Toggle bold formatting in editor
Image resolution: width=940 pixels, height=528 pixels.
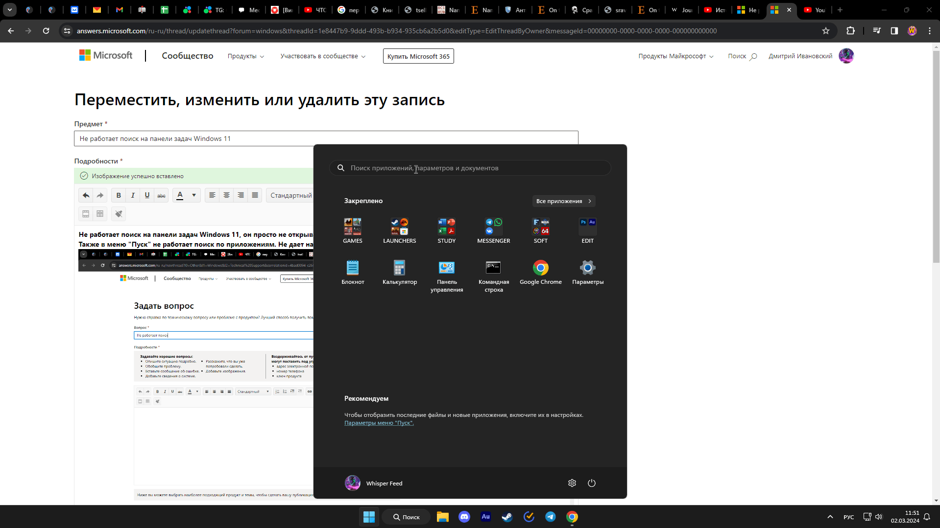point(119,195)
